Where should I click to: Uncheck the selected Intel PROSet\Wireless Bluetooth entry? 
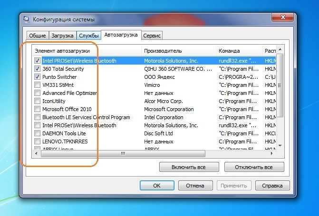click(37, 61)
